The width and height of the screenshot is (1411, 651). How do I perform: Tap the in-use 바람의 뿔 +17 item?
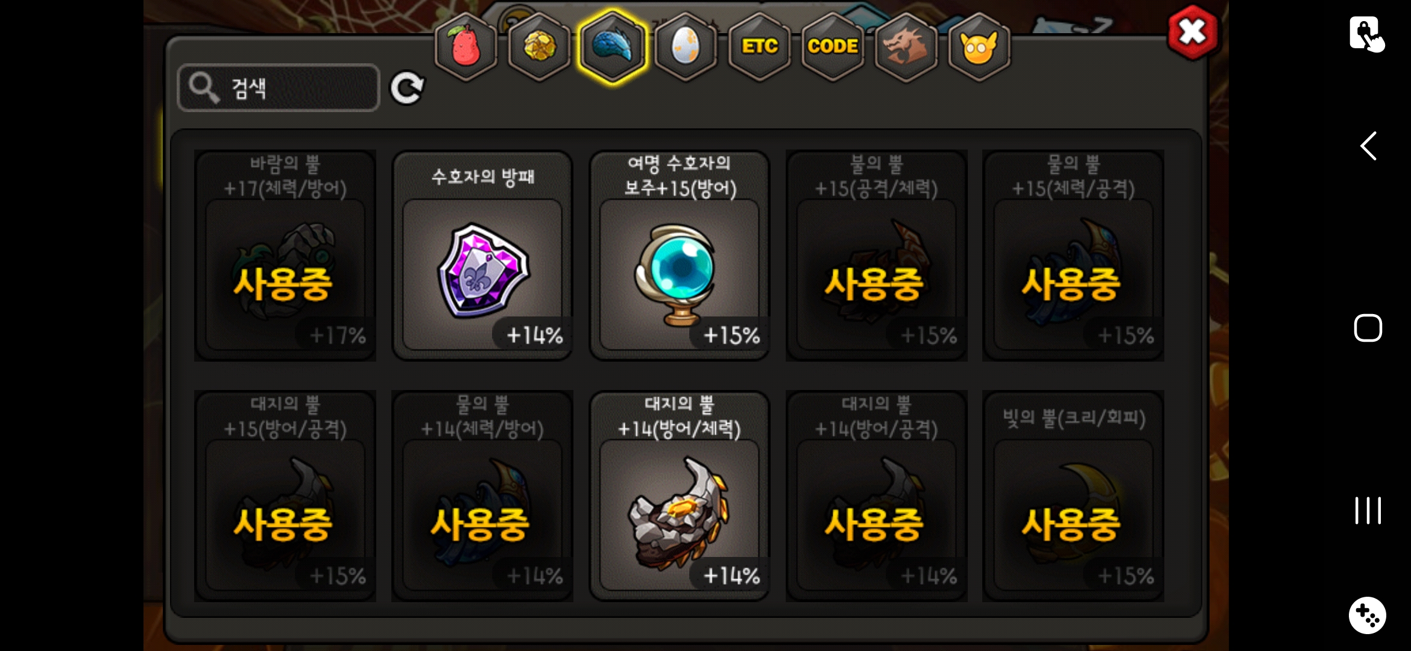coord(285,256)
